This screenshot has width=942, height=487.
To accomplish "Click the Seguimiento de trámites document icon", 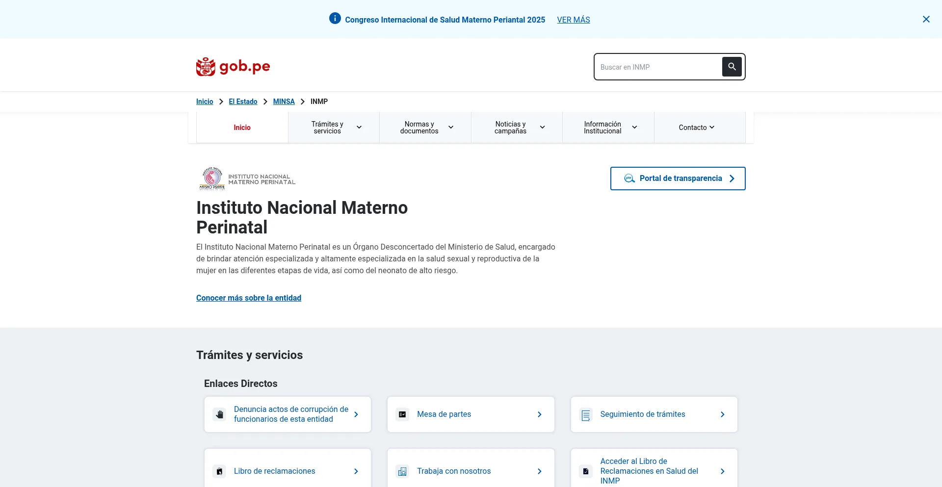I will [586, 415].
